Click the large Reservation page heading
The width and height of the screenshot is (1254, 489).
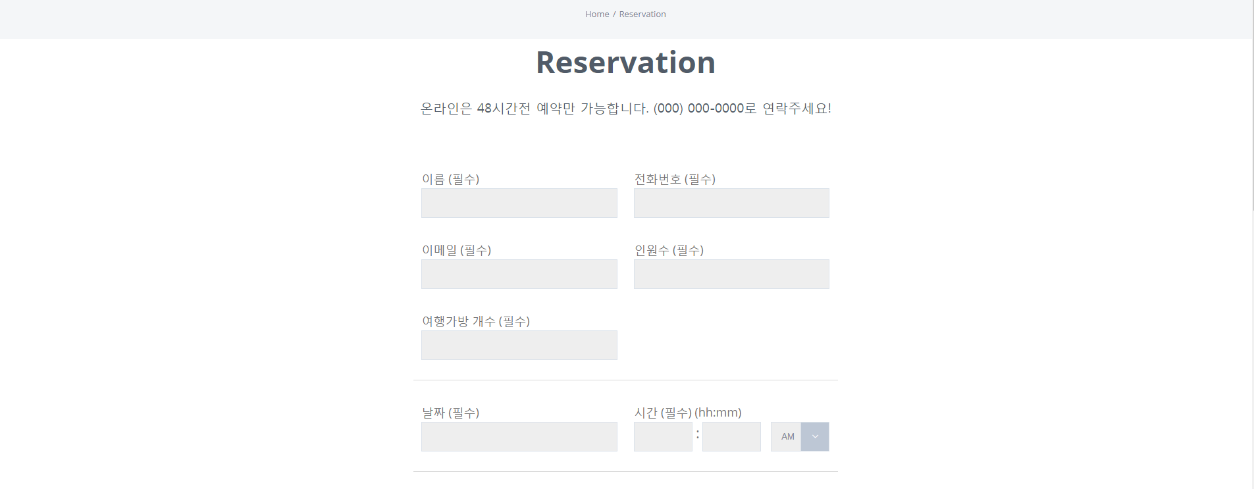pos(625,63)
